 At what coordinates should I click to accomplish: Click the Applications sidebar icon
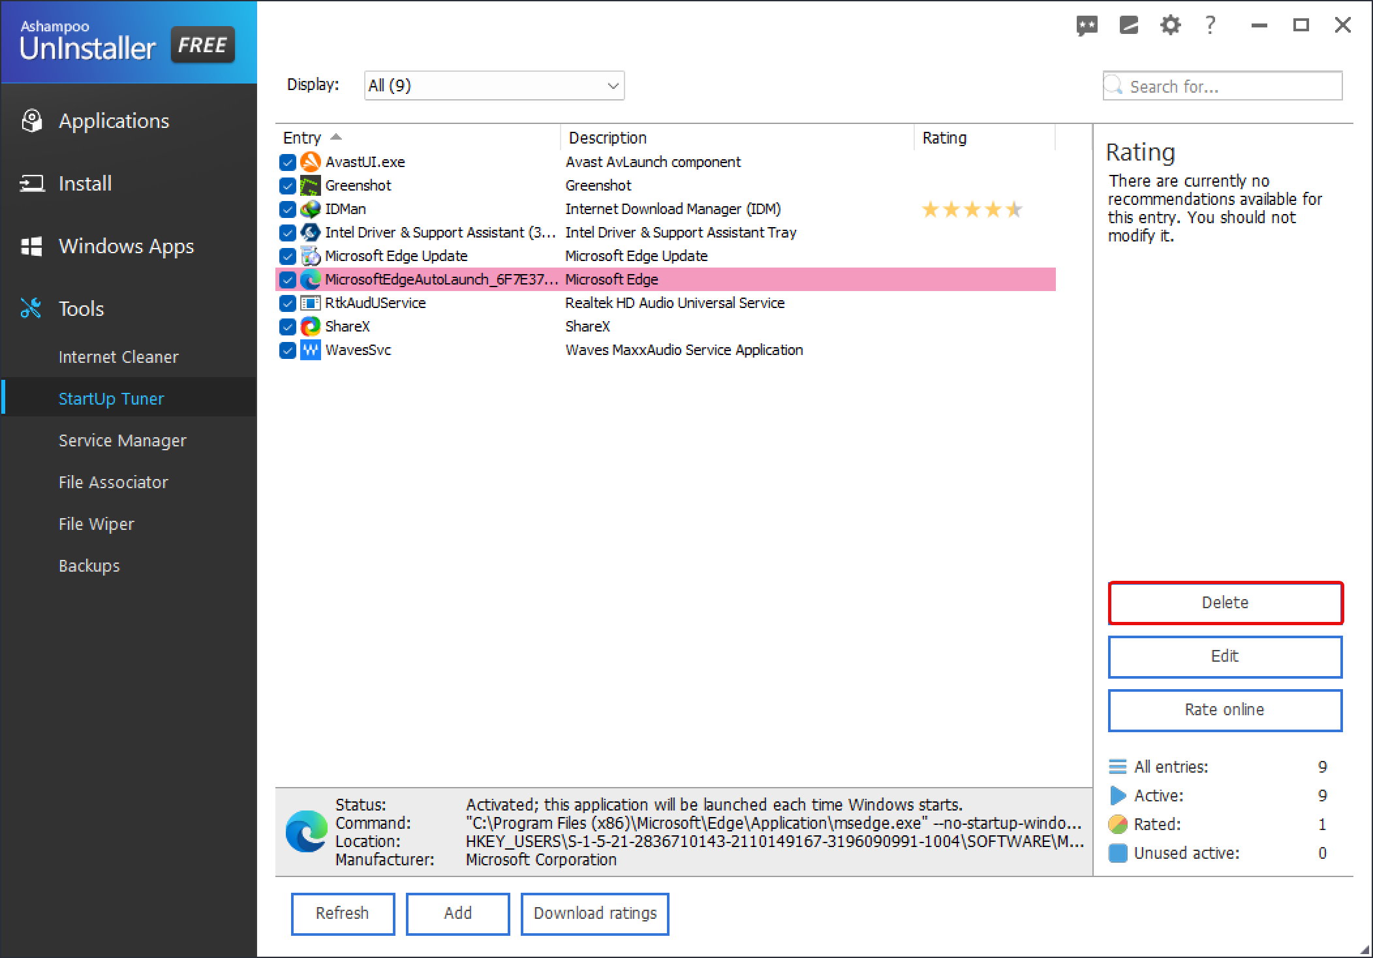pos(31,121)
